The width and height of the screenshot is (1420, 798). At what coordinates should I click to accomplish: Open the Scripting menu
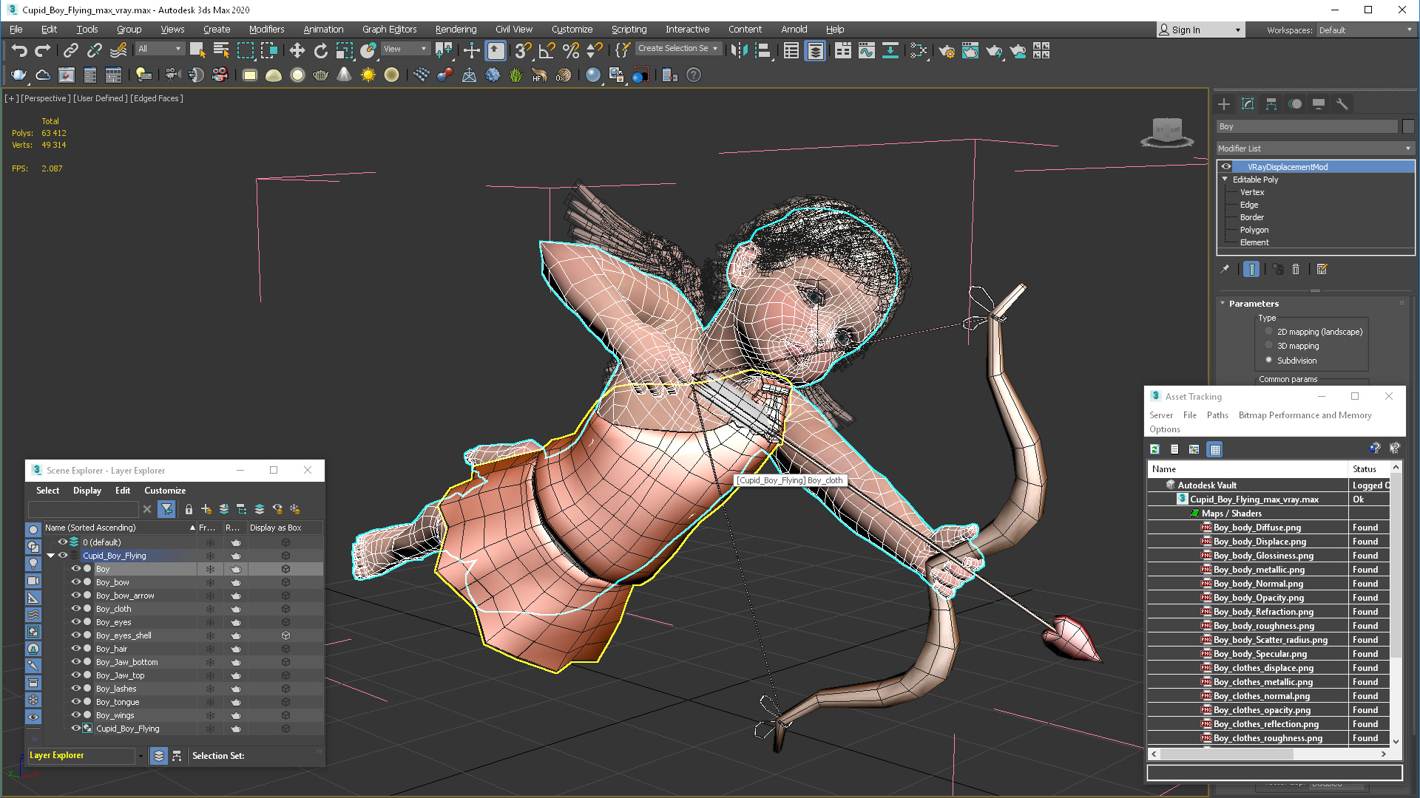pos(629,30)
